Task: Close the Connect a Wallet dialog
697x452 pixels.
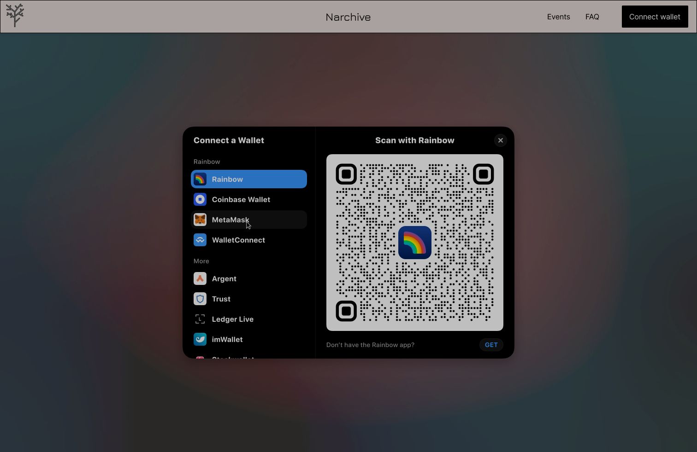Action: [501, 140]
